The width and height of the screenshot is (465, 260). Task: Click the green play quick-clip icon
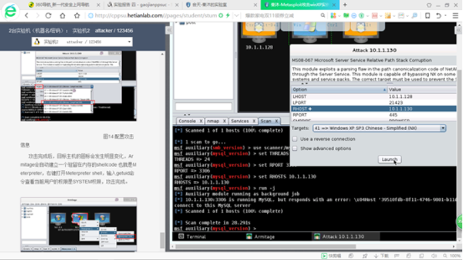[x=324, y=256]
